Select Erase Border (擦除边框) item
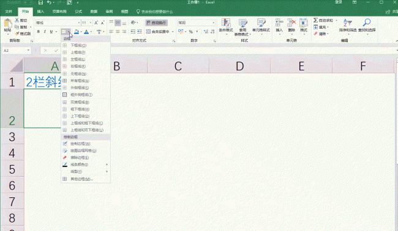Screen dimensions: 398x231 pyautogui.click(x=86, y=158)
